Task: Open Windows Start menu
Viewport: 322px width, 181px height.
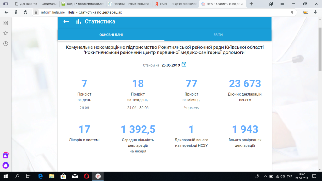Action: [x=6, y=176]
